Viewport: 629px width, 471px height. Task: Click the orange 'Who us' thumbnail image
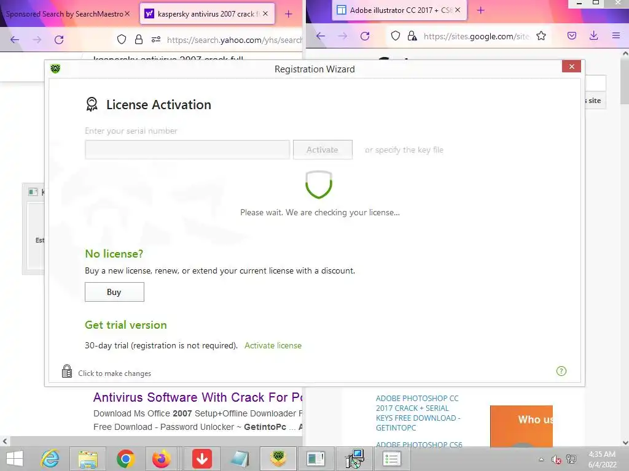[521, 426]
